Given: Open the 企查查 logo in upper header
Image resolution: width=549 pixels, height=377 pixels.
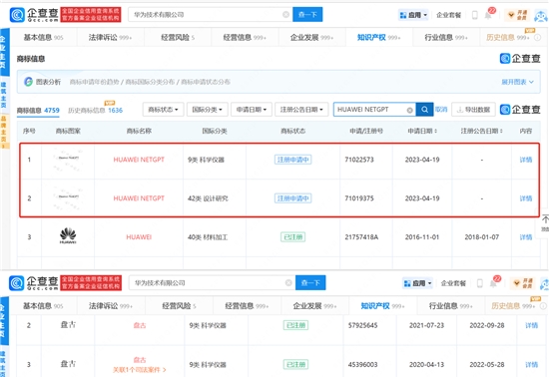Looking at the screenshot, I should point(34,15).
